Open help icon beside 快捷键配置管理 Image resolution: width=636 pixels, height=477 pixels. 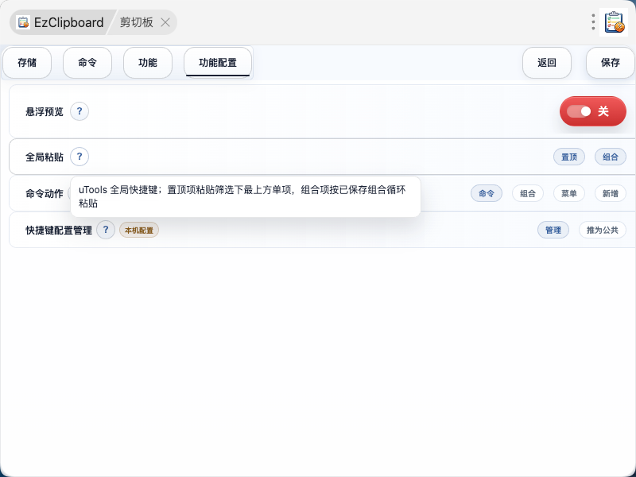106,230
